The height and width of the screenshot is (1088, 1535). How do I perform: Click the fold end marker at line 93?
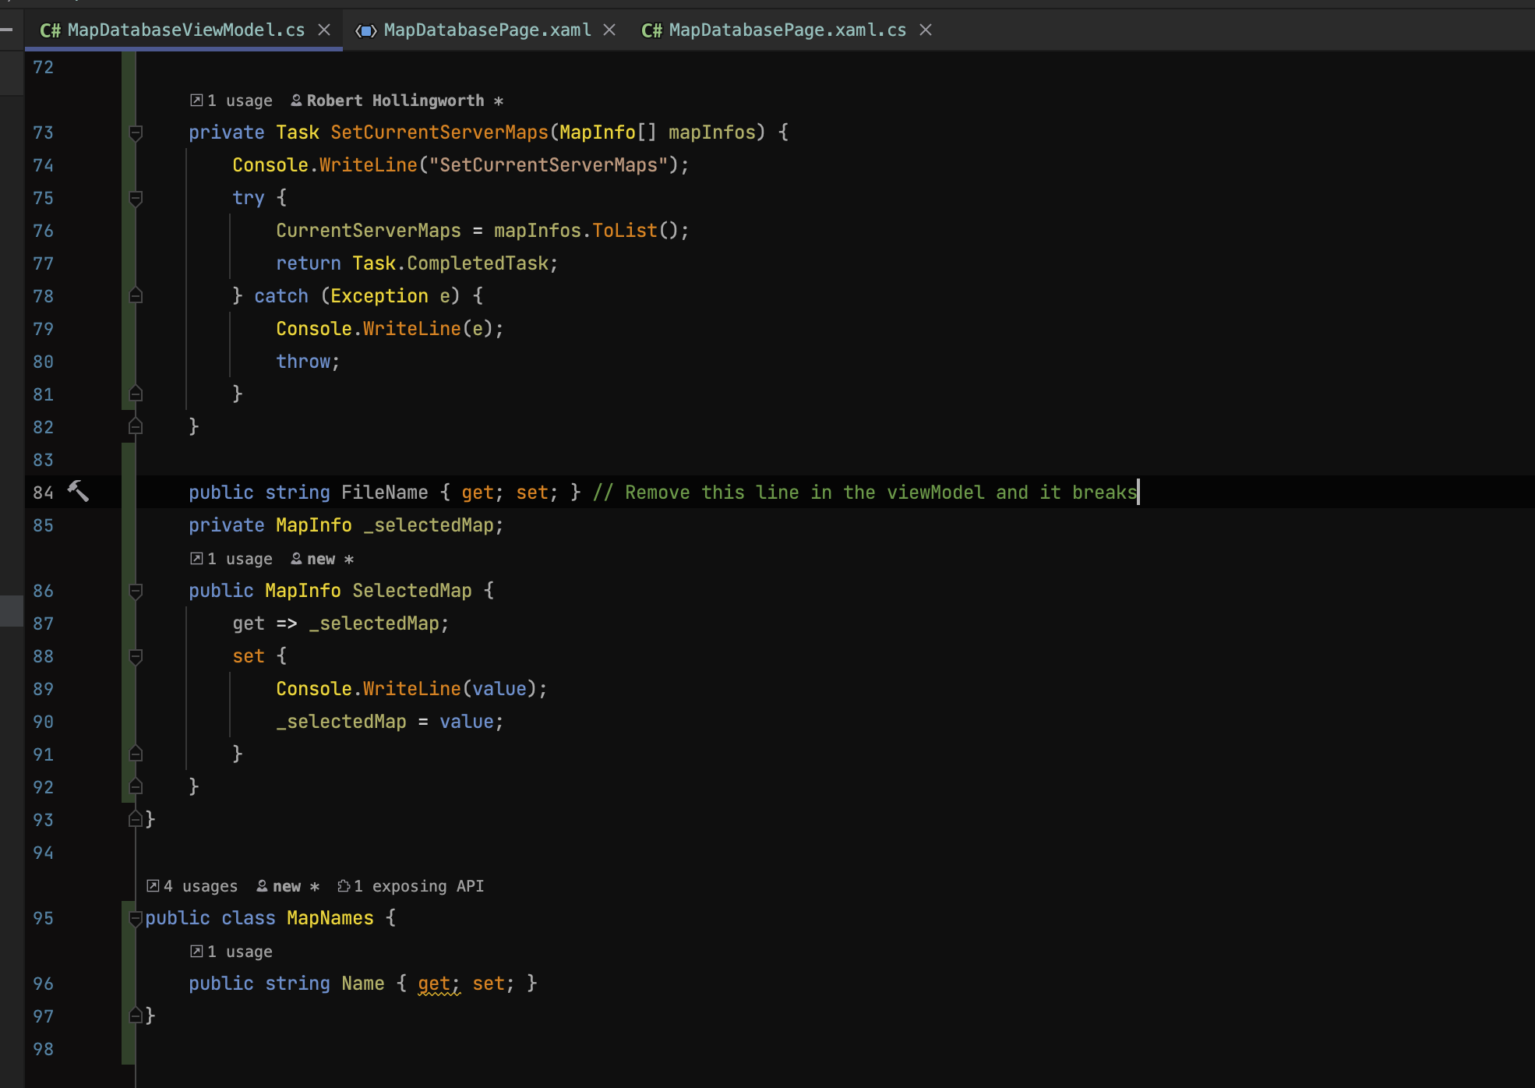click(136, 820)
